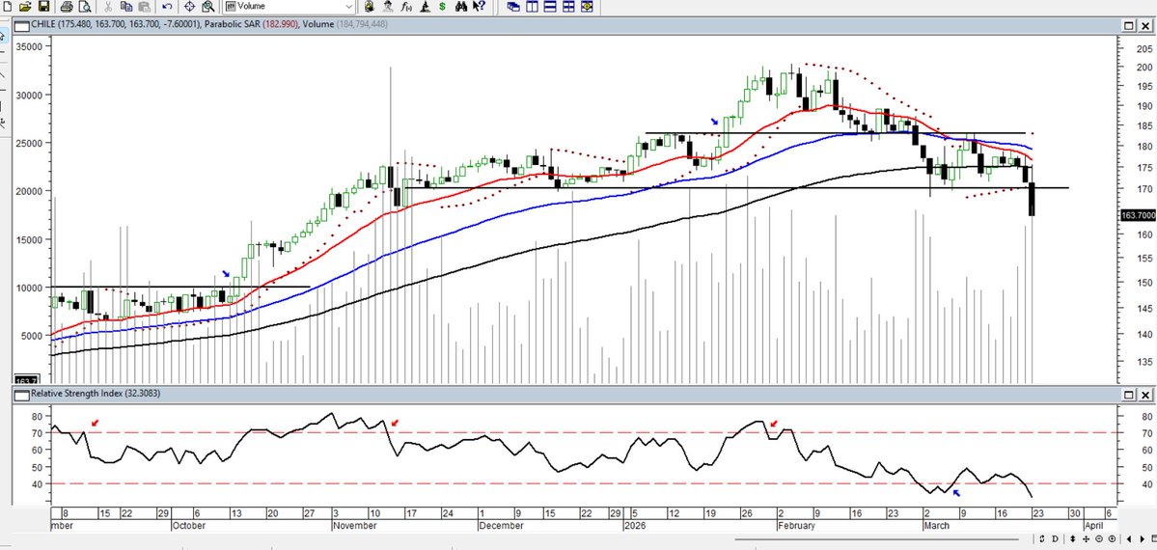Tile chart windows in horizontal rows
Image resolution: width=1157 pixels, height=550 pixels.
click(x=550, y=7)
